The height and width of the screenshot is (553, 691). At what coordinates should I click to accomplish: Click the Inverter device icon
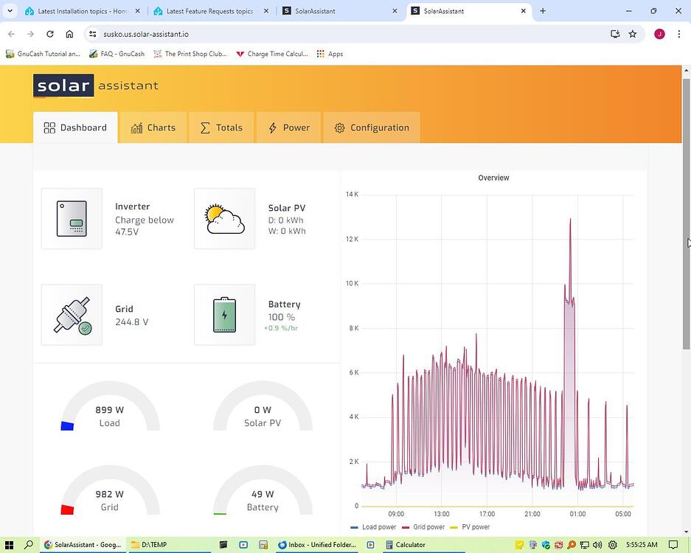[72, 219]
